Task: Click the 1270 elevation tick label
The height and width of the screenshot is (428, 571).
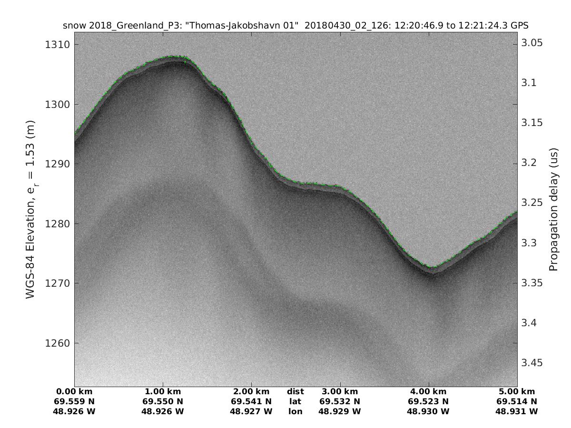Action: 57,283
